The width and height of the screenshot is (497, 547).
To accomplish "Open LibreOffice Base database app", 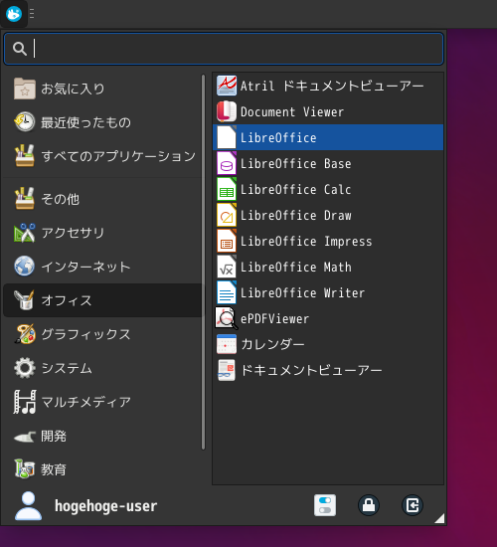I will (328, 164).
